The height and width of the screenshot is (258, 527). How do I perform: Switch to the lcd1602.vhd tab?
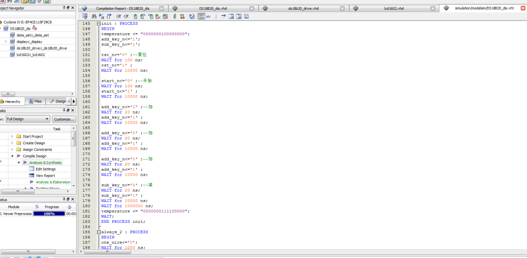[x=393, y=9]
